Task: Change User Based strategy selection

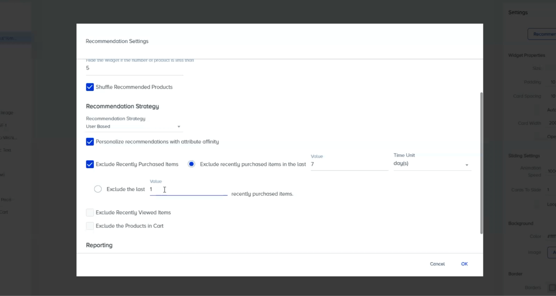Action: tap(134, 126)
